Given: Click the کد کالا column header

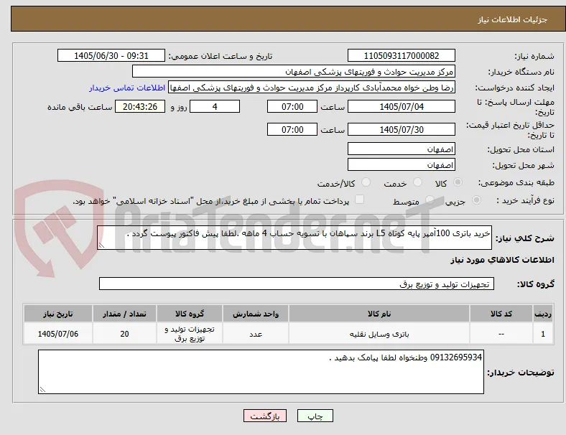Looking at the screenshot, I should pyautogui.click(x=501, y=314).
